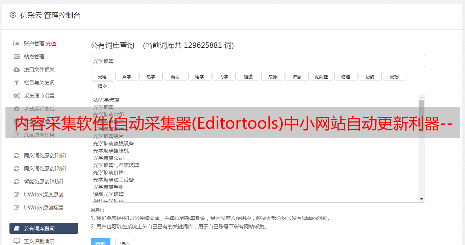Click the edit icon beside UWriter原创标题
This screenshot has width=465, height=245.
click(16, 208)
